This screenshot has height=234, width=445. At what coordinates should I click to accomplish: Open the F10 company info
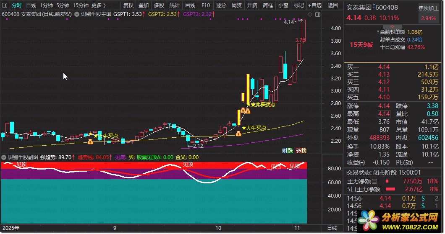click(205, 5)
